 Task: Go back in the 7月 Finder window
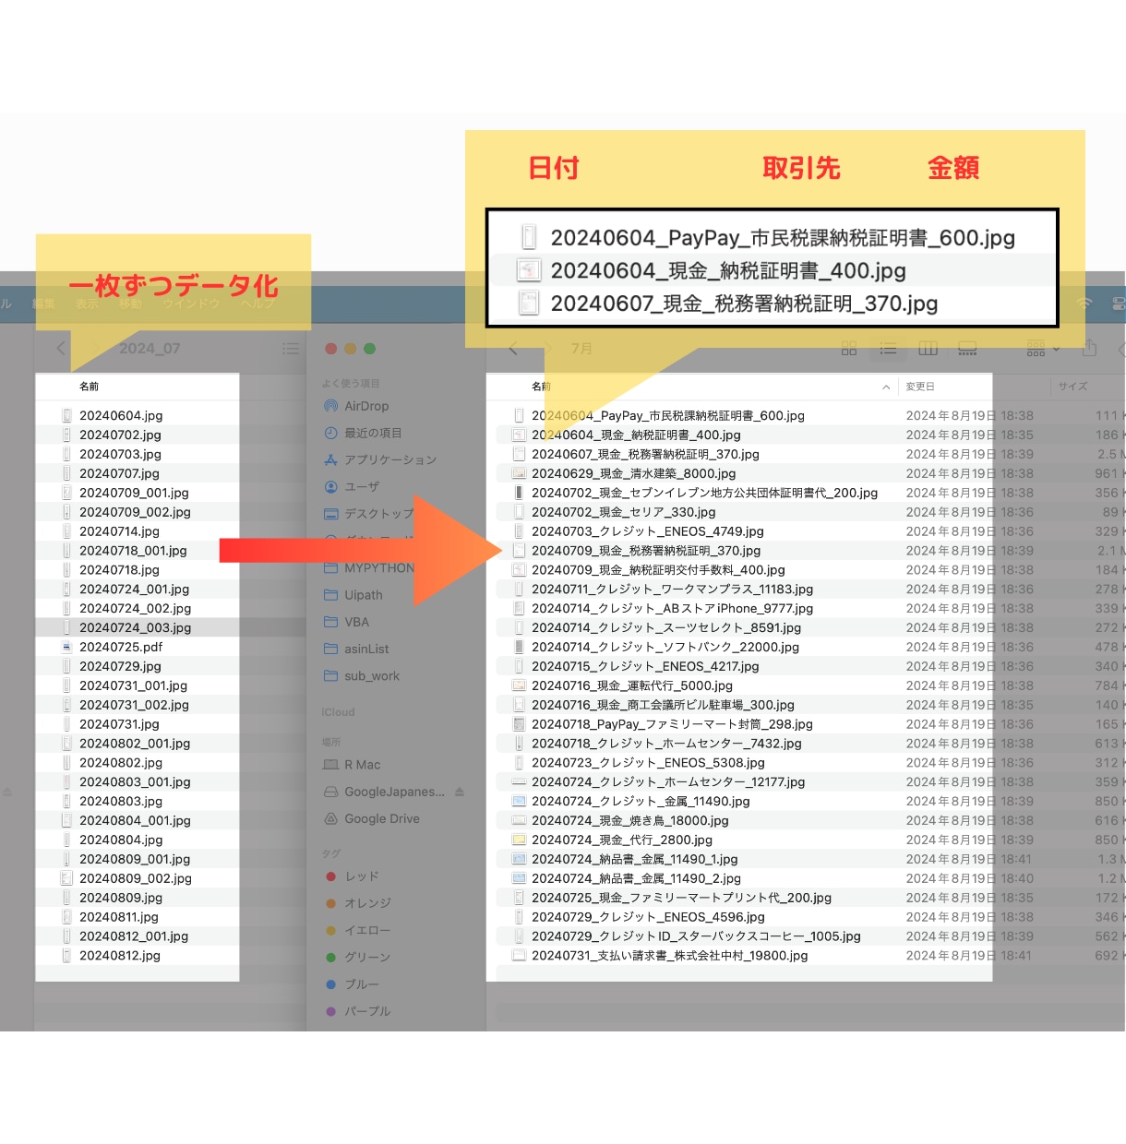[x=514, y=349]
